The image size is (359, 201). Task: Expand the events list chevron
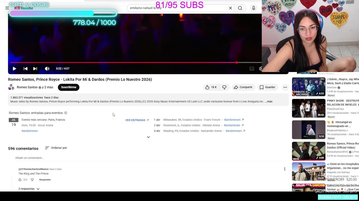(x=148, y=137)
